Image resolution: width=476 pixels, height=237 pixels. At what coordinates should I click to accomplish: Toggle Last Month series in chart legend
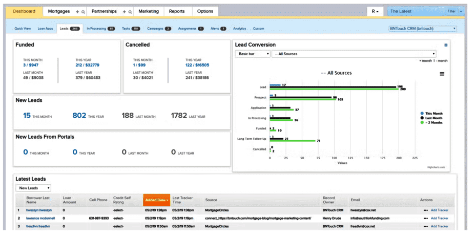click(x=431, y=118)
